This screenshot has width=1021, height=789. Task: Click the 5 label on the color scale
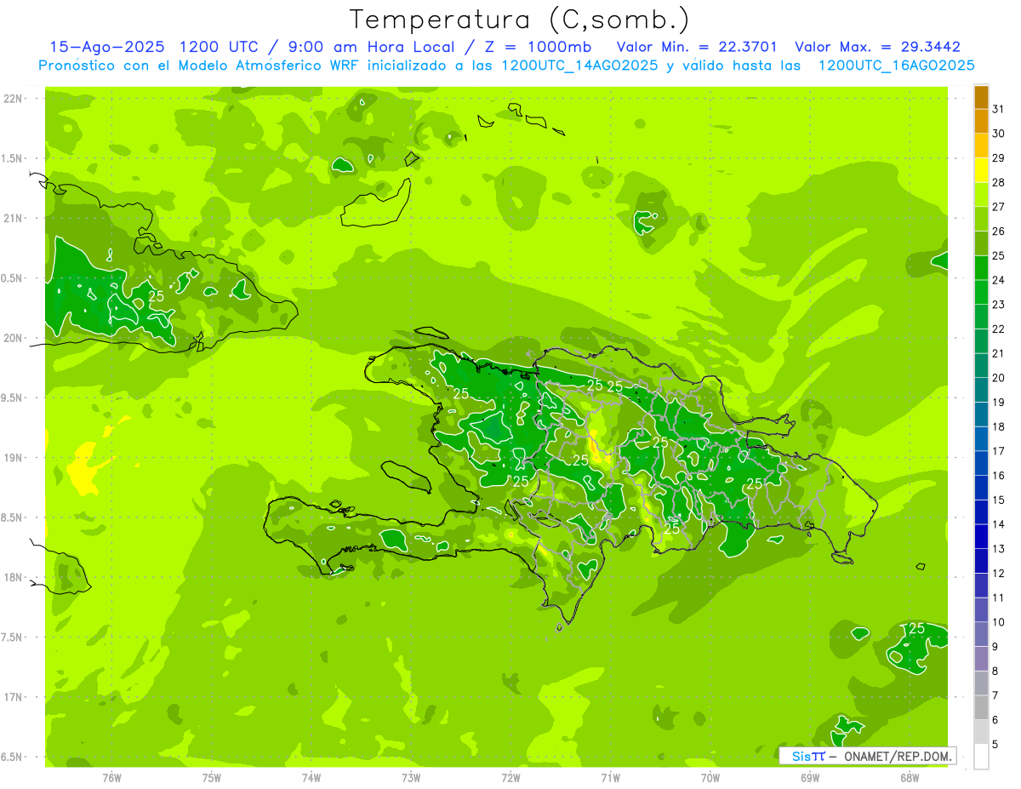coord(995,745)
